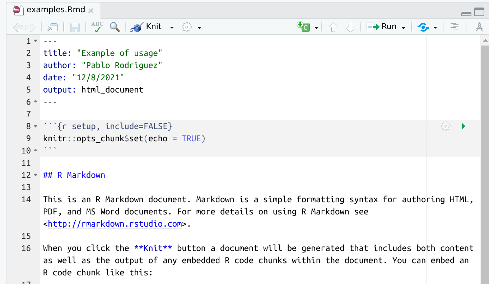The width and height of the screenshot is (489, 284).
Task: Toggle visual markdown editor compass icon
Action: tap(479, 27)
